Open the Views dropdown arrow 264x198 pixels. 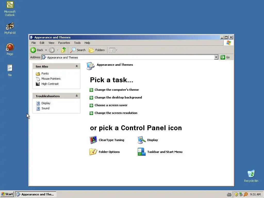(117, 50)
